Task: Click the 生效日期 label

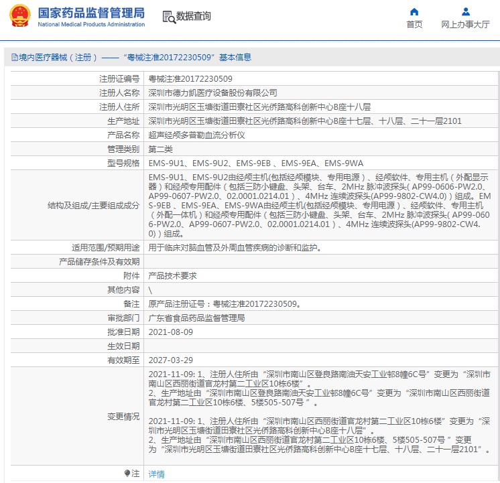Action: 123,346
